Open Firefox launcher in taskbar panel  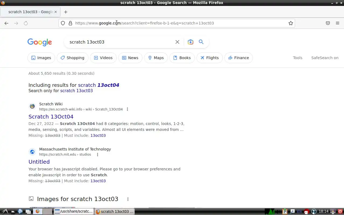(37, 212)
